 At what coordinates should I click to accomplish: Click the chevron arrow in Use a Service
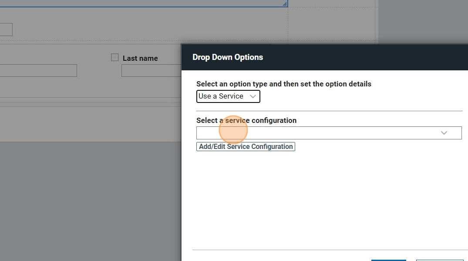[253, 96]
